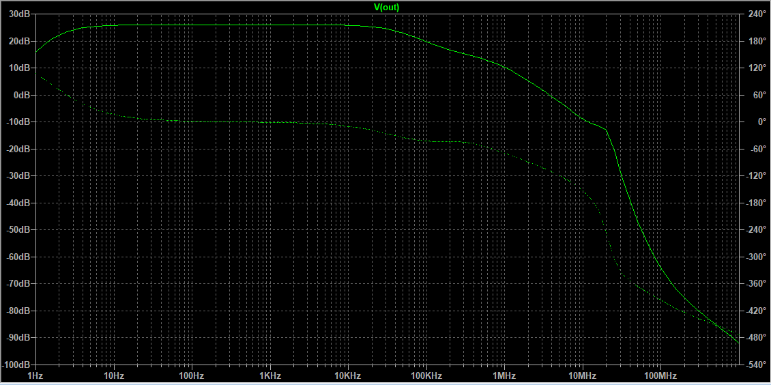Click the 1KHz frequency axis label
This screenshot has height=385, width=771.
(270, 376)
